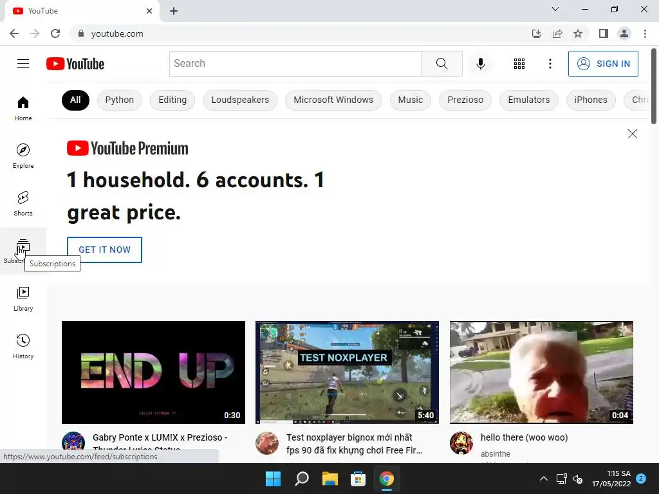Click the page vertical scrollbar

pyautogui.click(x=654, y=86)
